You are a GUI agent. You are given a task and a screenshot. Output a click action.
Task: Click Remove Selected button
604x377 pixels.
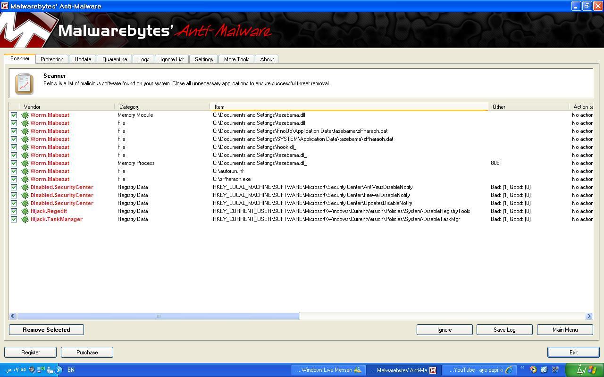pyautogui.click(x=46, y=330)
